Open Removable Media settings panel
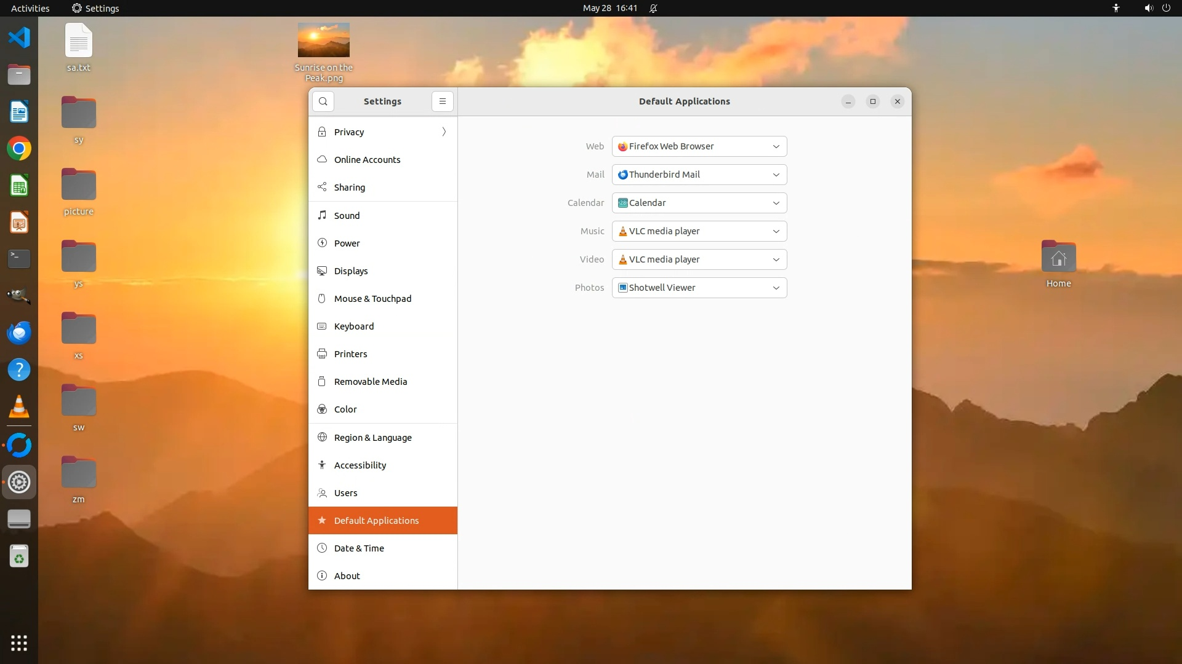Viewport: 1182px width, 664px height. (371, 382)
